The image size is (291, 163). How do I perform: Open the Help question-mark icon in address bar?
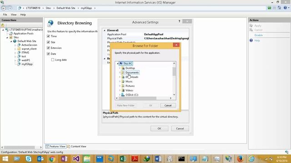coord(285,8)
